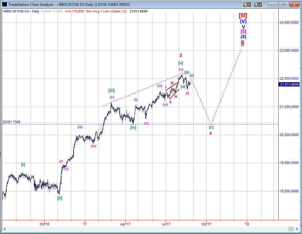Click the '21,813.6699' last price marker on axis
This screenshot has width=302, height=234.
tap(289, 84)
